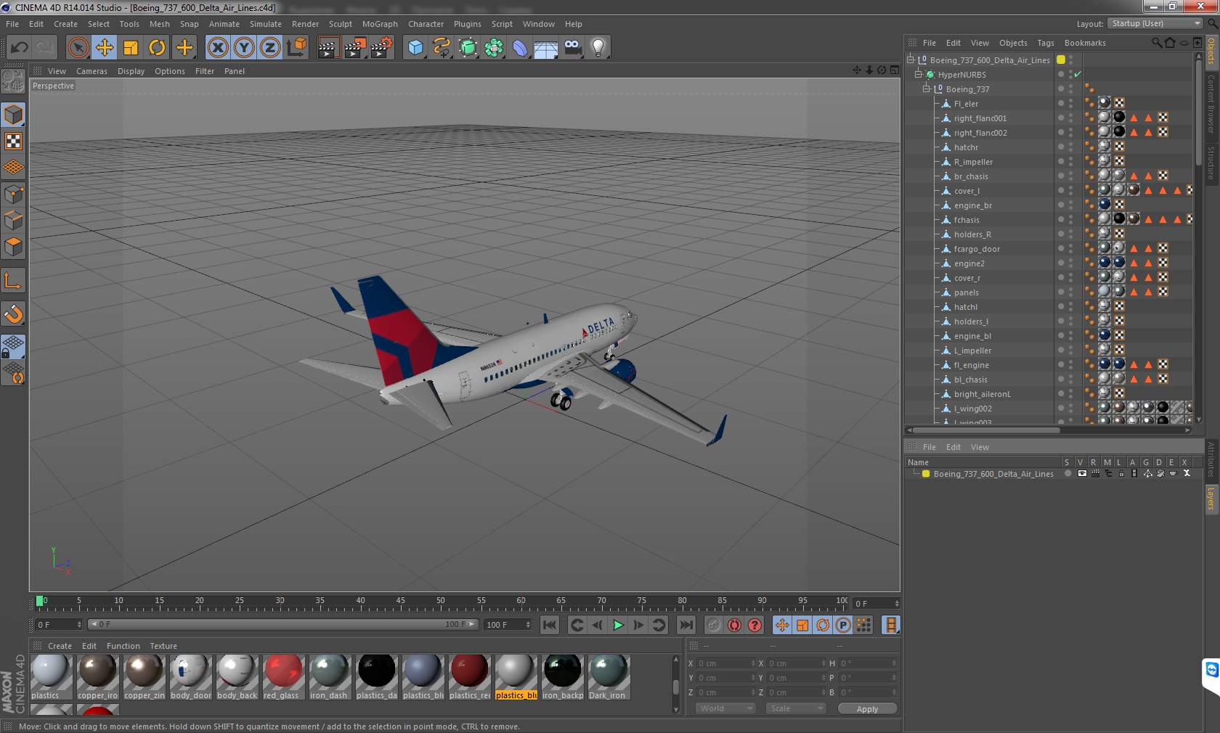This screenshot has width=1220, height=733.
Task: Go to end of animation
Action: [686, 625]
